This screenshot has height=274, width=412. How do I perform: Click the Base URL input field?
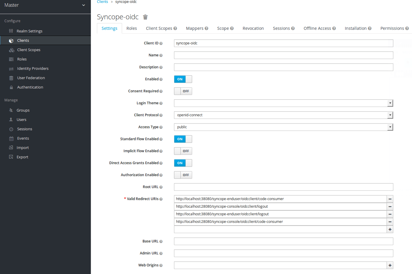pos(284,241)
